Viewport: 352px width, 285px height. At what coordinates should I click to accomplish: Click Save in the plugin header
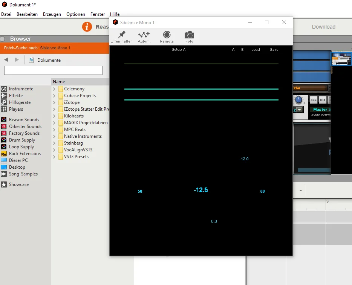coord(274,50)
